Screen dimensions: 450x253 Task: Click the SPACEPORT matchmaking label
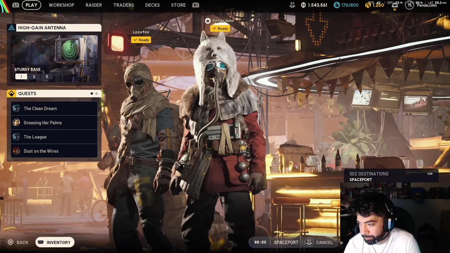coord(286,242)
